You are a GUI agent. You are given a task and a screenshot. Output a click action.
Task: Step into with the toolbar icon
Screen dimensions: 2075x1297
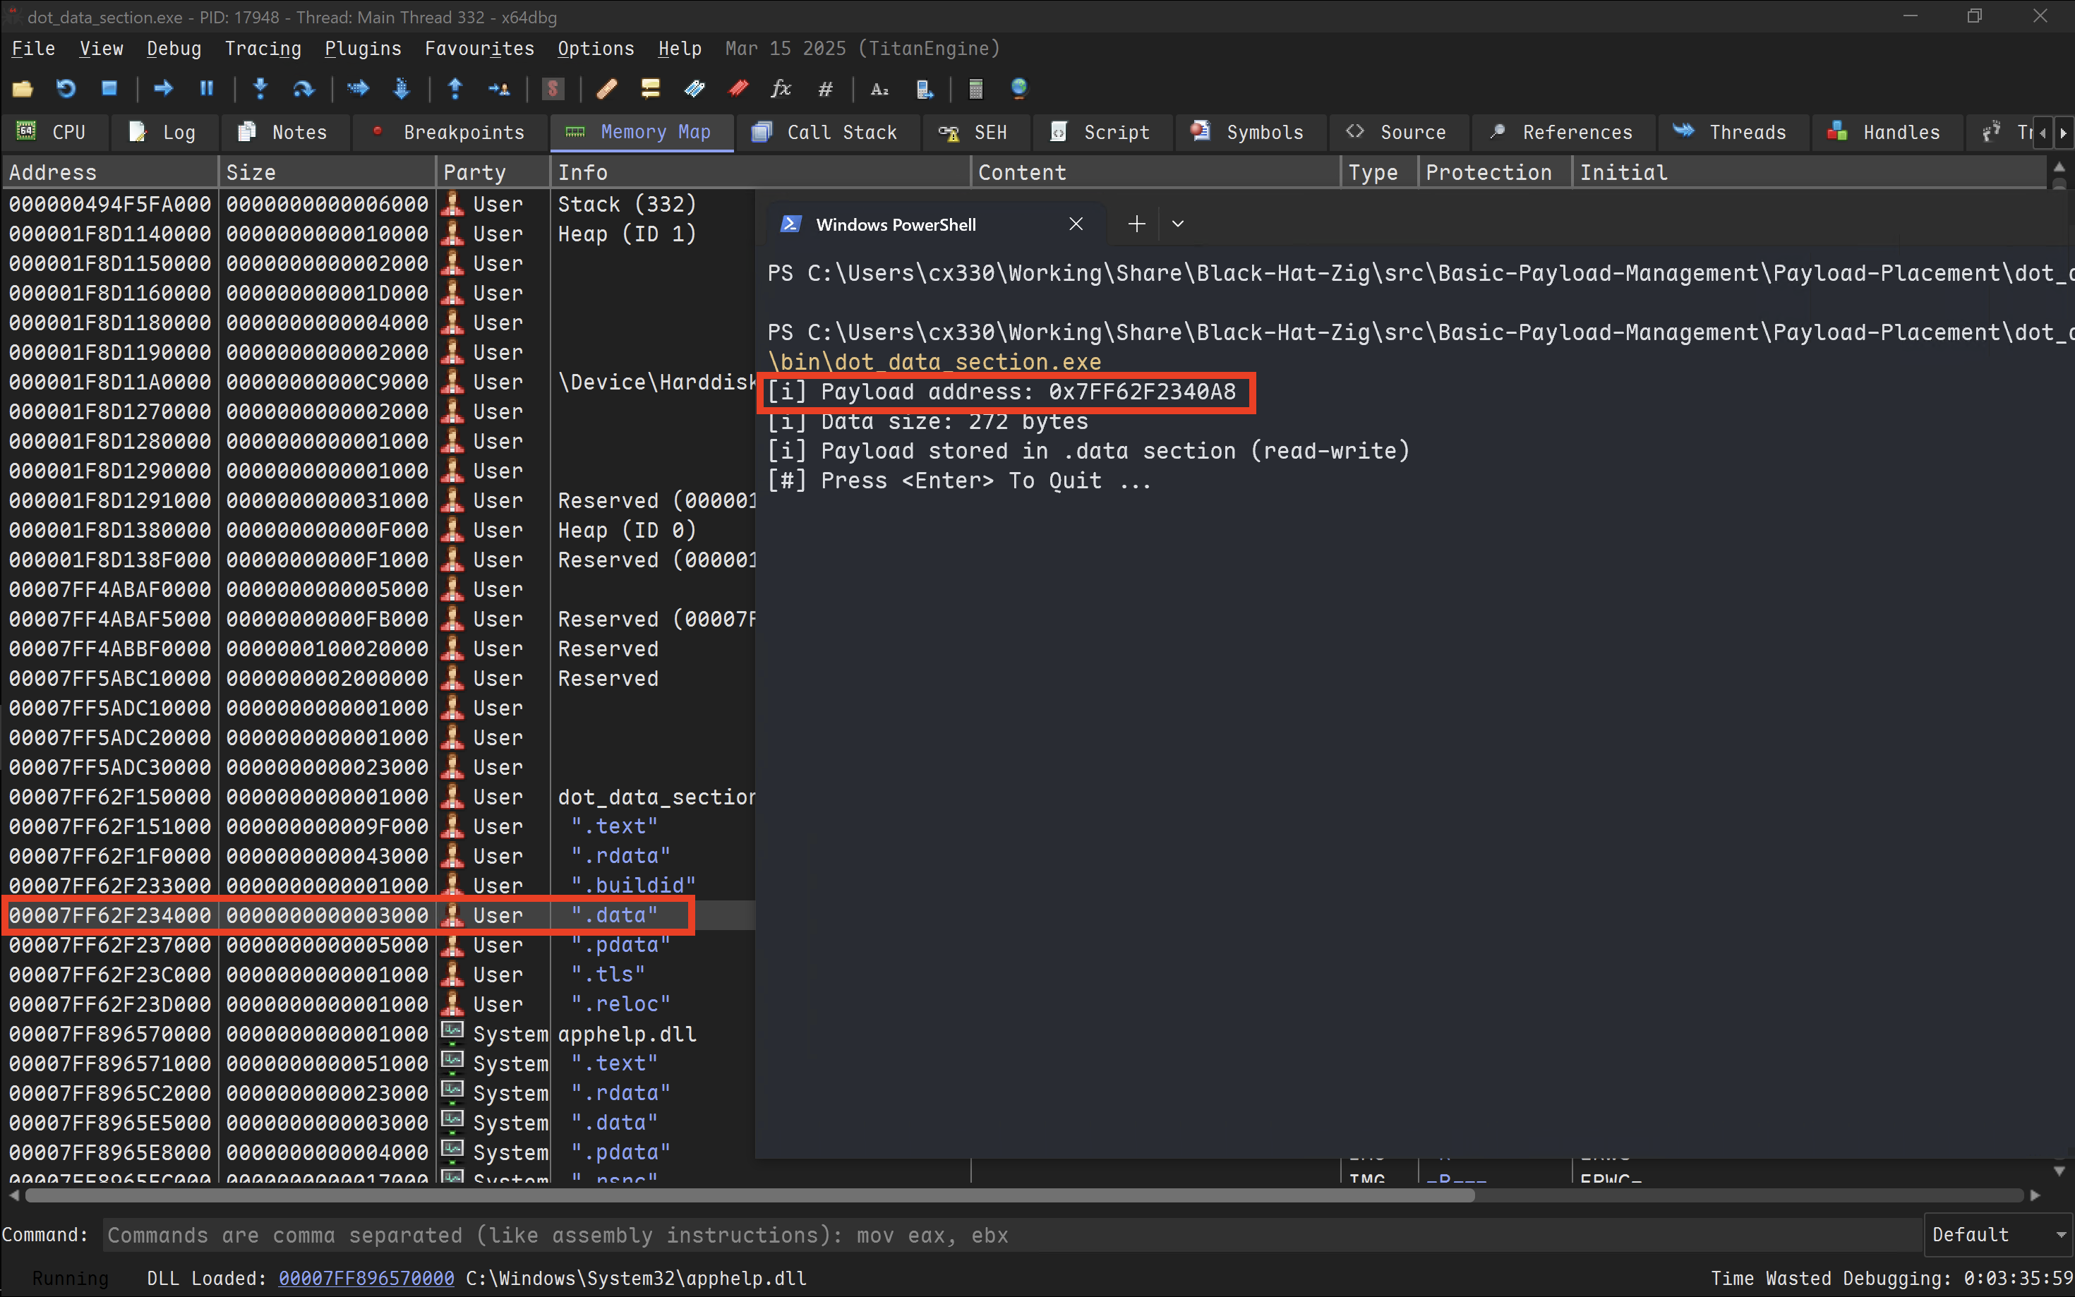(260, 88)
